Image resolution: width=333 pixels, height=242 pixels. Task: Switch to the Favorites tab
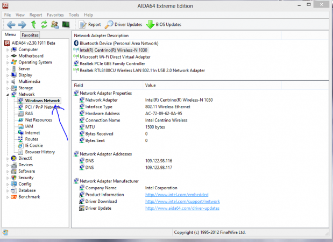[x=30, y=35]
